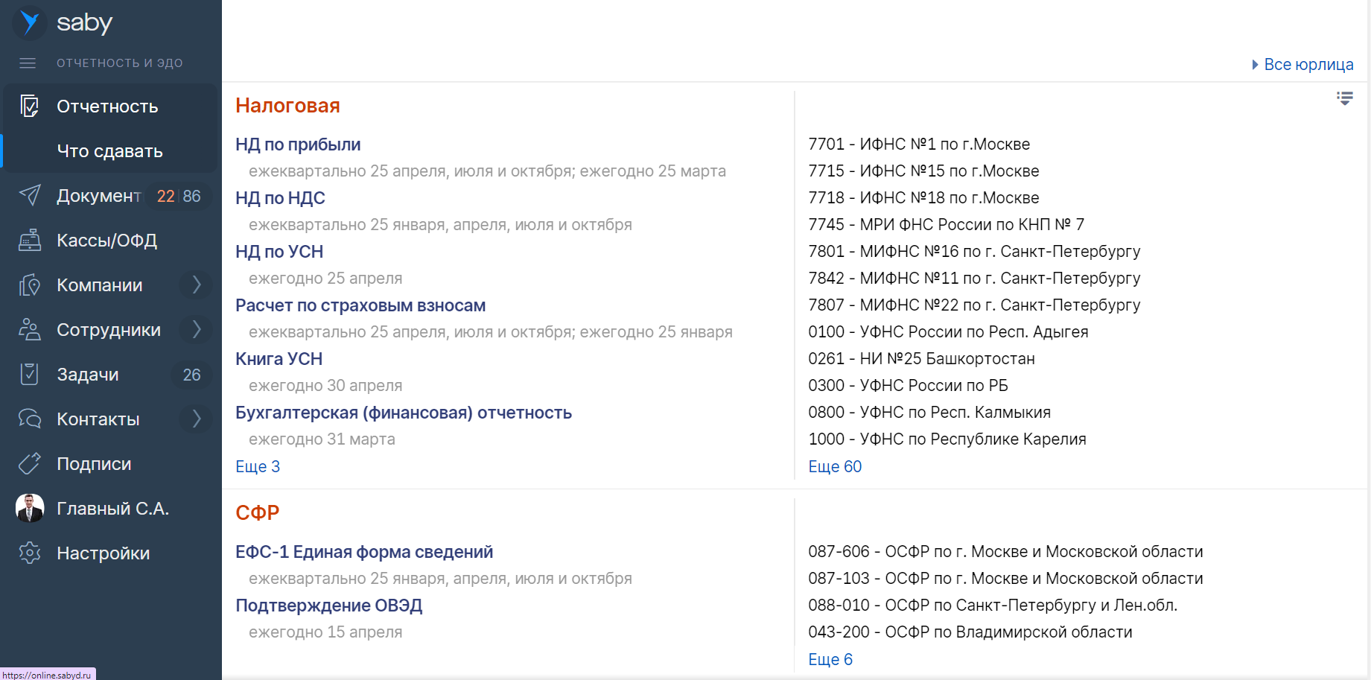
Task: Expand the Контакты submenu chevron
Action: click(x=196, y=419)
